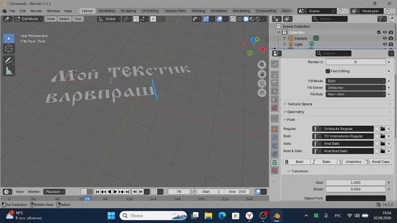Open the World properties tab
397x223 pixels.
pos(275,108)
